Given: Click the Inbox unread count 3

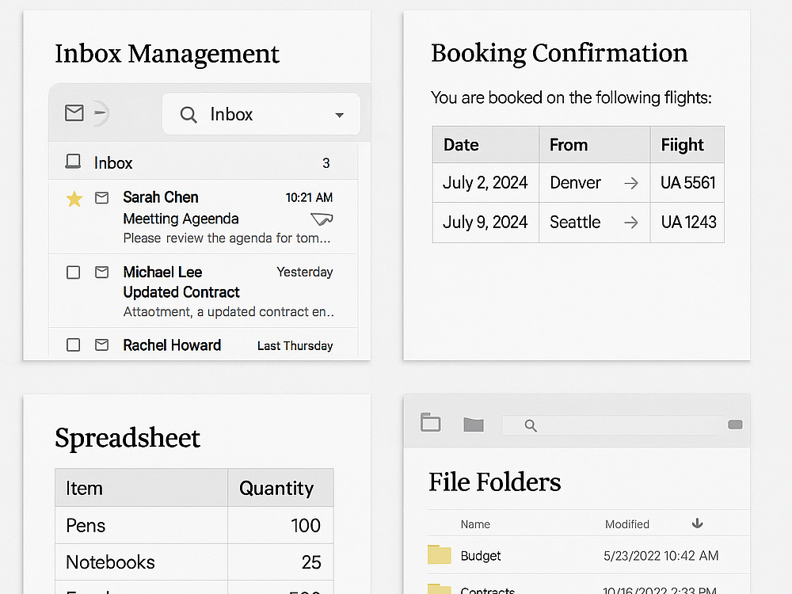Looking at the screenshot, I should coord(326,163).
